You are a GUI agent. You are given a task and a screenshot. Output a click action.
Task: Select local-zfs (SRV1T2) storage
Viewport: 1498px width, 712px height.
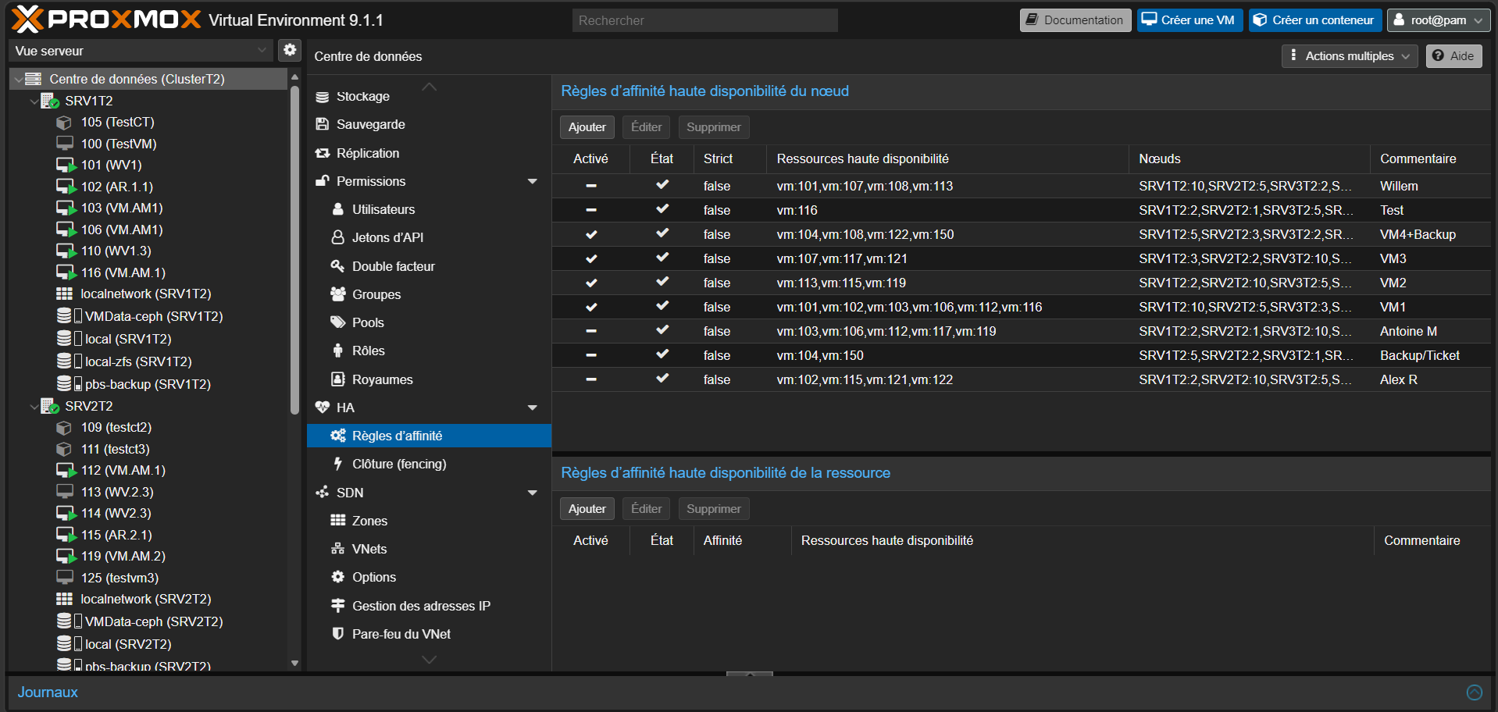point(138,361)
